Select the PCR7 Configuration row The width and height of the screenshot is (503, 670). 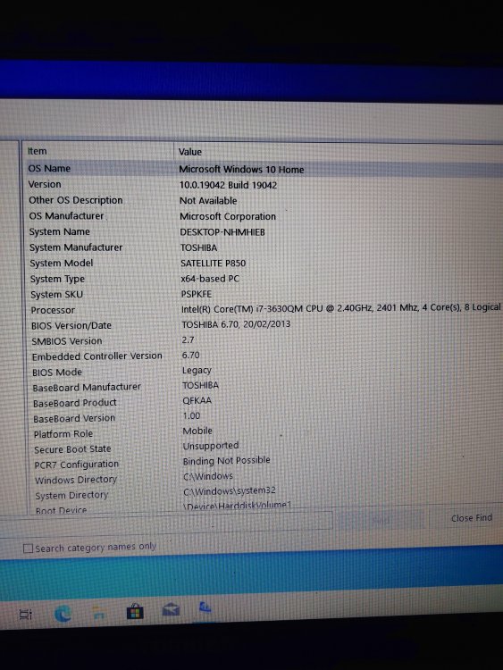click(x=77, y=465)
